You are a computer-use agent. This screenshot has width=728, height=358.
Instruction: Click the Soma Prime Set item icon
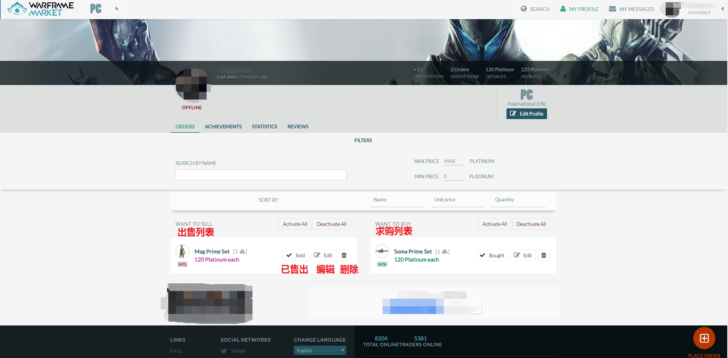(x=382, y=251)
